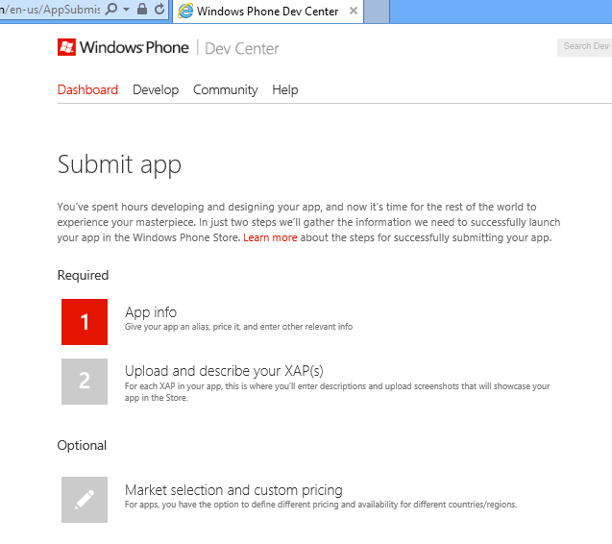
Task: Click the pencil edit tile icon
Action: [85, 499]
